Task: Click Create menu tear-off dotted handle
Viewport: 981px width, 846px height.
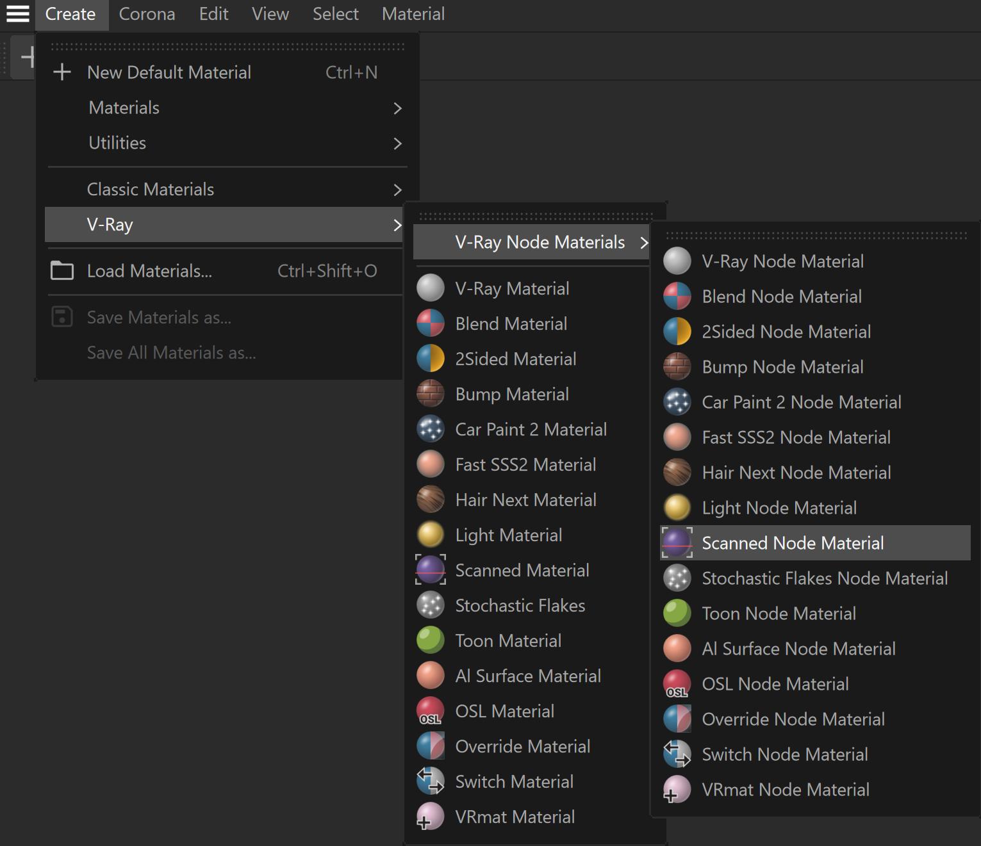Action: click(227, 47)
